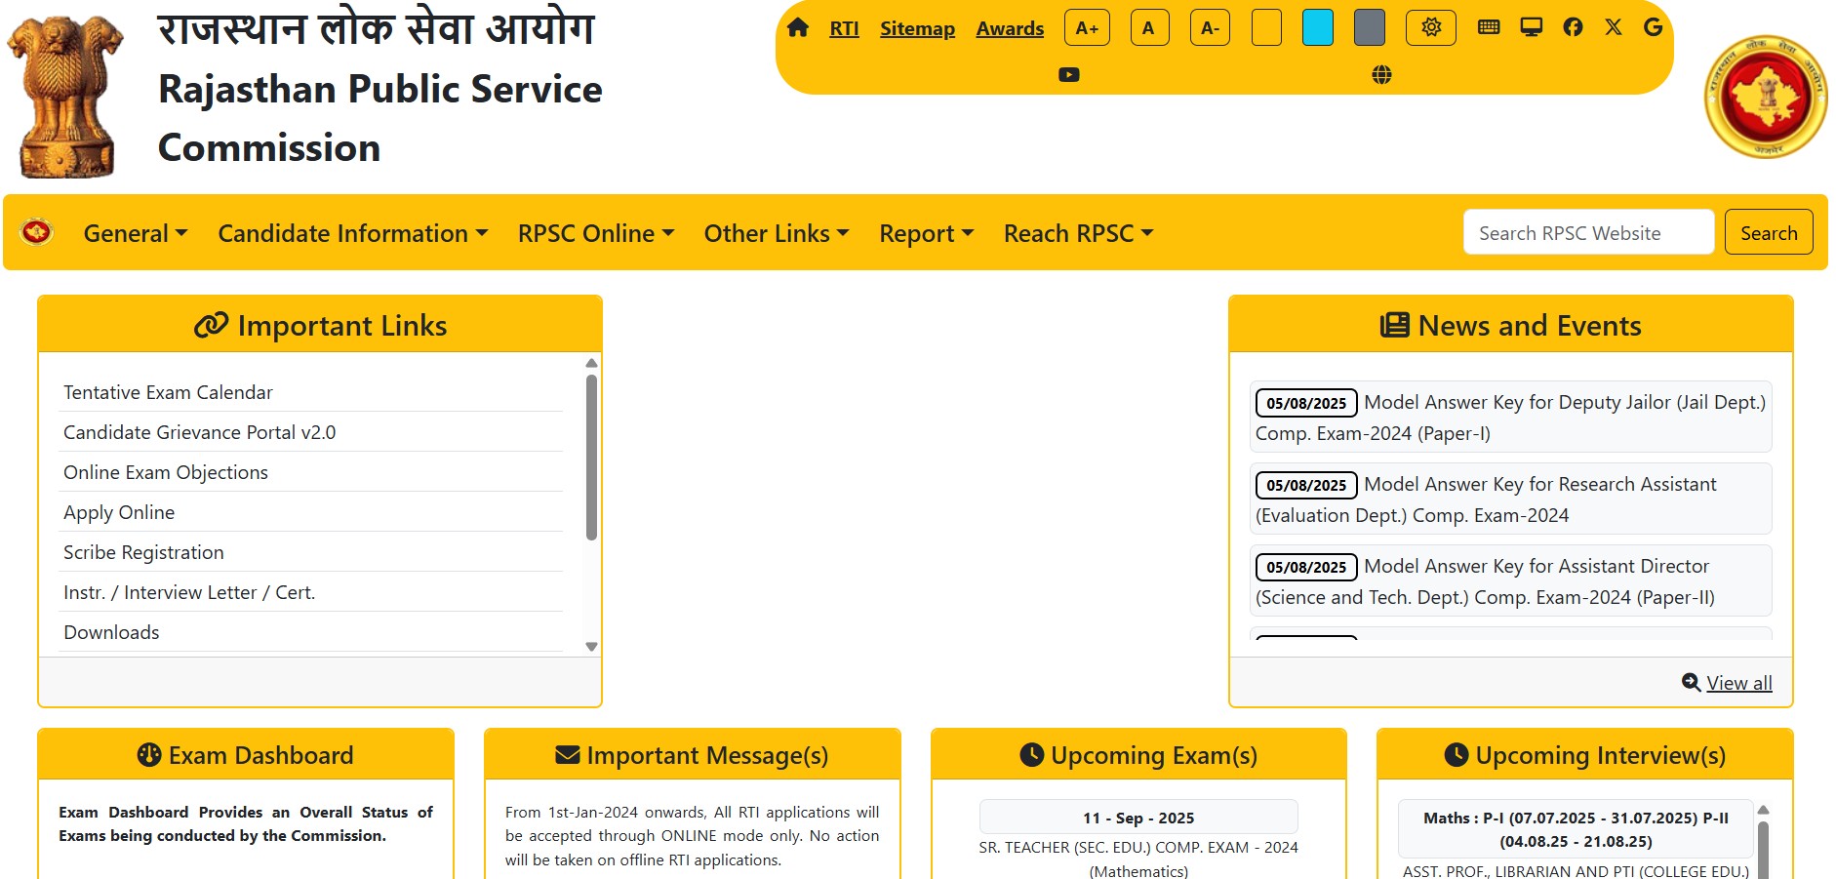
Task: Select Maths P-I interview schedule entry
Action: [x=1576, y=829]
